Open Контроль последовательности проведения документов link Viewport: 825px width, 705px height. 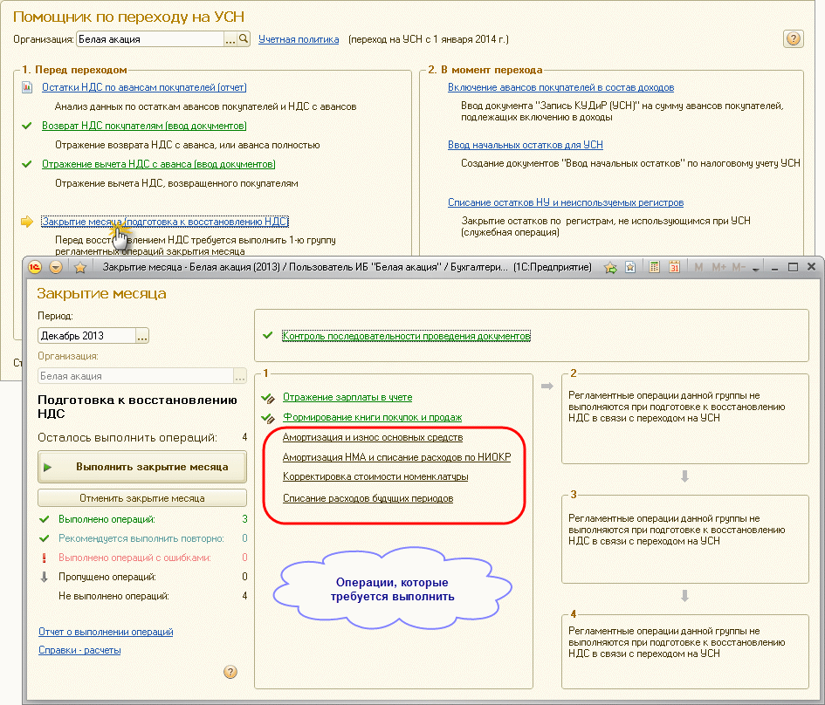coord(406,335)
